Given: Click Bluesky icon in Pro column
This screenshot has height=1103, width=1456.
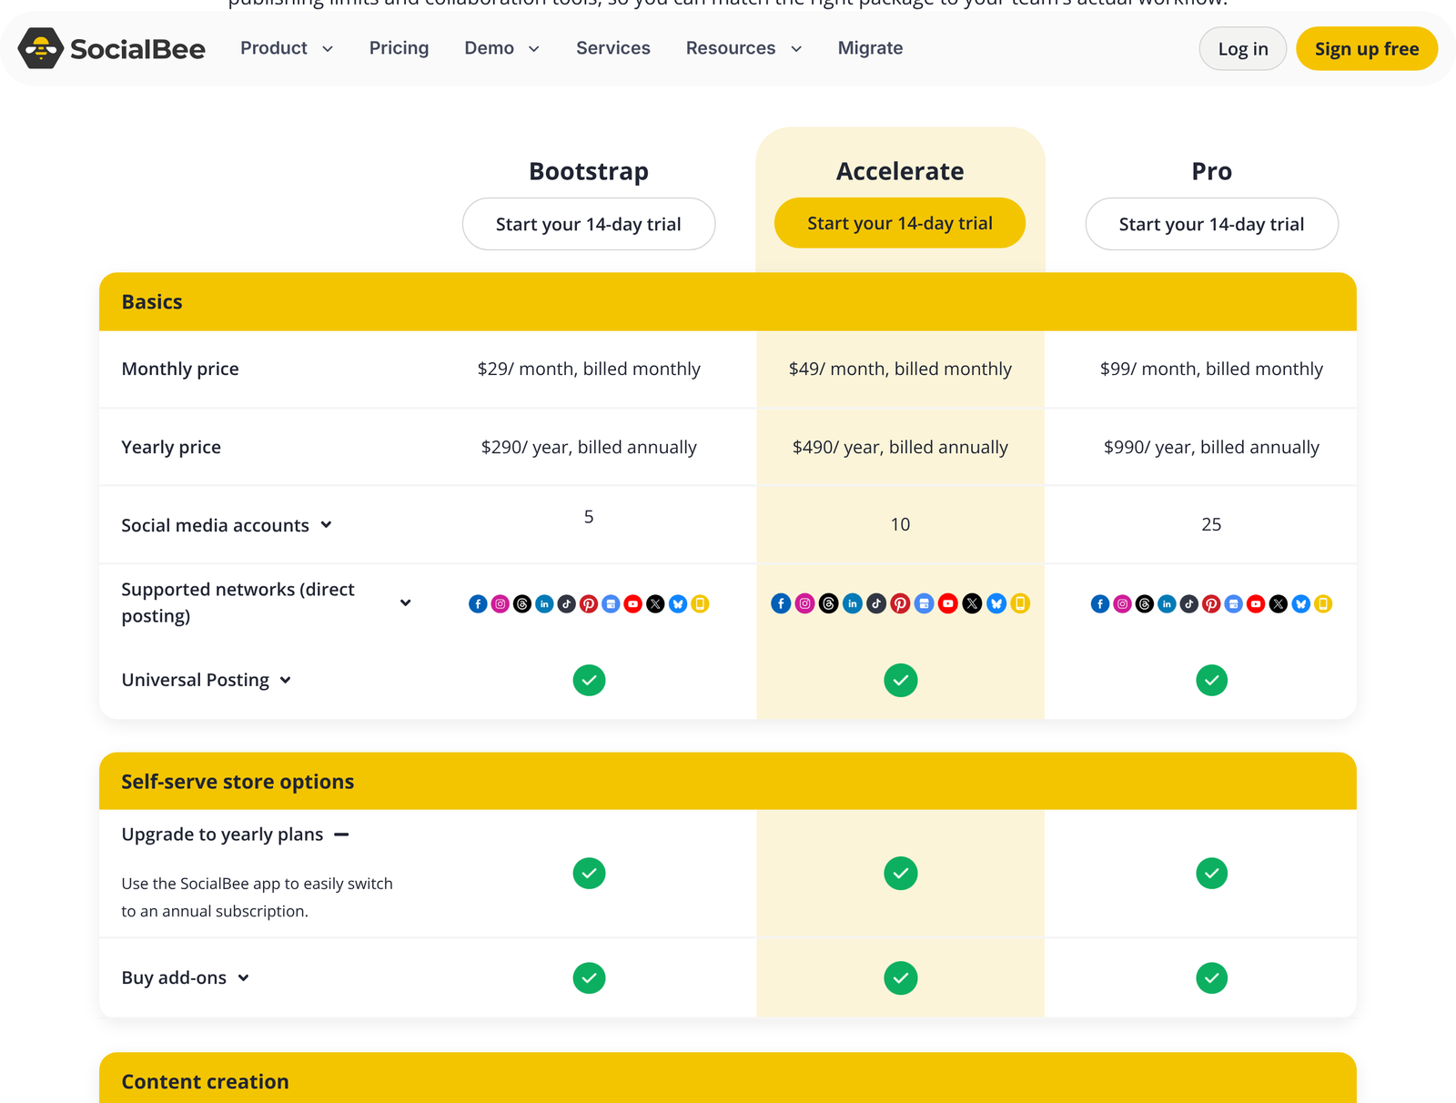Looking at the screenshot, I should pos(1301,603).
